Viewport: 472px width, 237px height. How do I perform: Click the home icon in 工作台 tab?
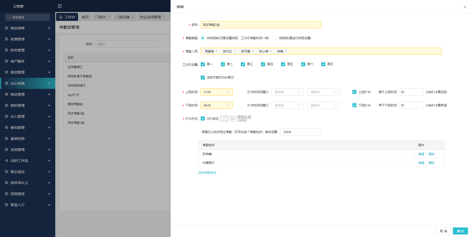(61, 17)
